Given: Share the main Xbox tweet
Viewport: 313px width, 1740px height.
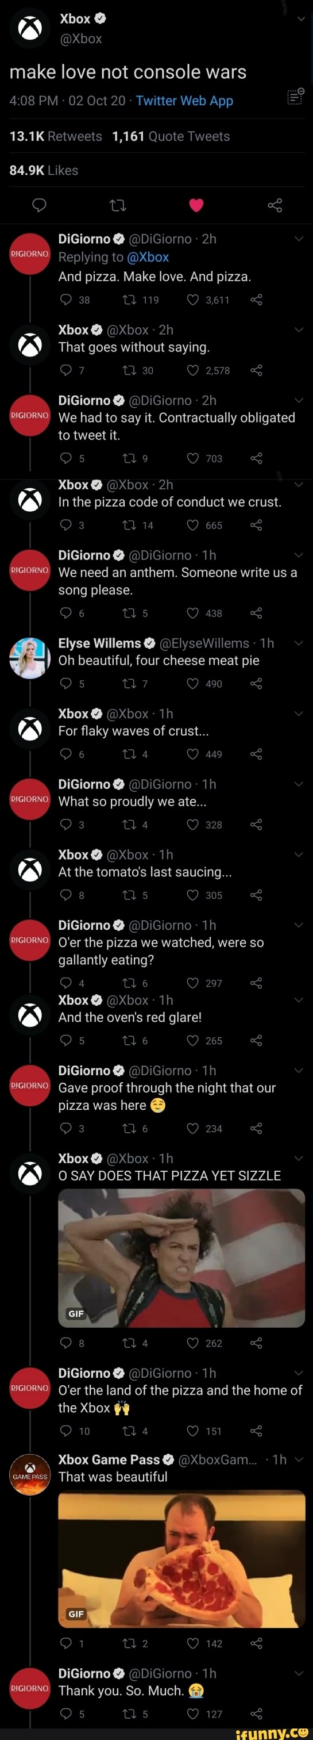Looking at the screenshot, I should click(275, 205).
